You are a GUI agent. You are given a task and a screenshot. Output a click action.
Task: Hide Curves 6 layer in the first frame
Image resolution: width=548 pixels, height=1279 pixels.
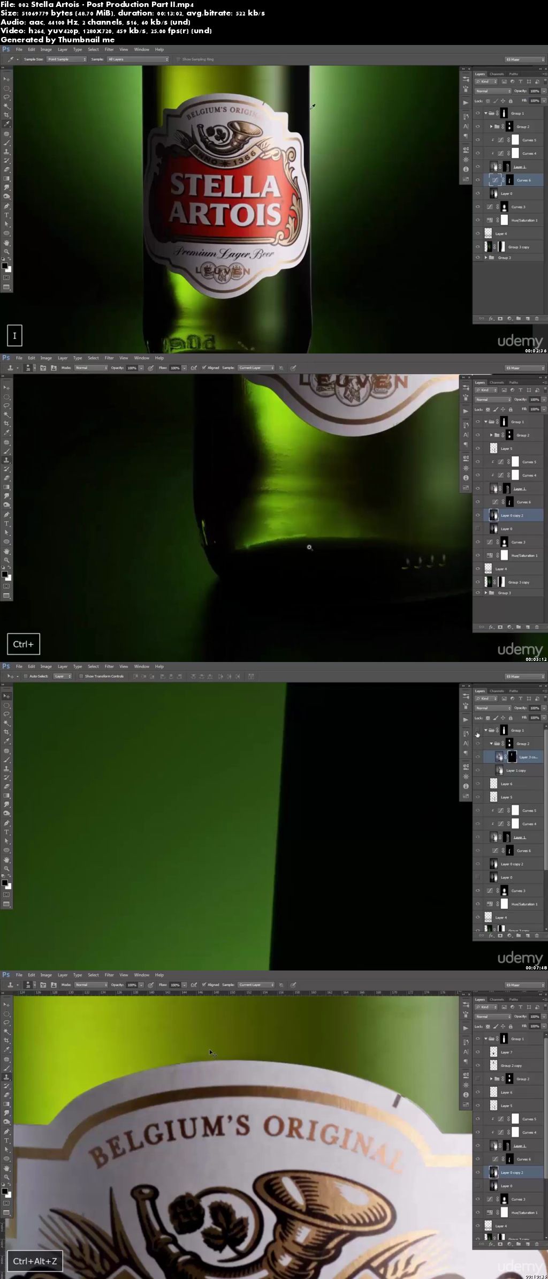478,180
